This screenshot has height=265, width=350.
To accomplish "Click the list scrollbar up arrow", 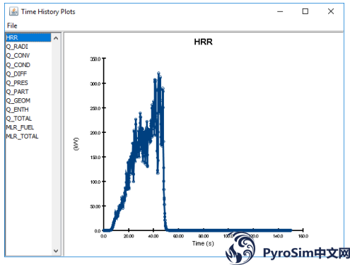I will tap(56, 38).
